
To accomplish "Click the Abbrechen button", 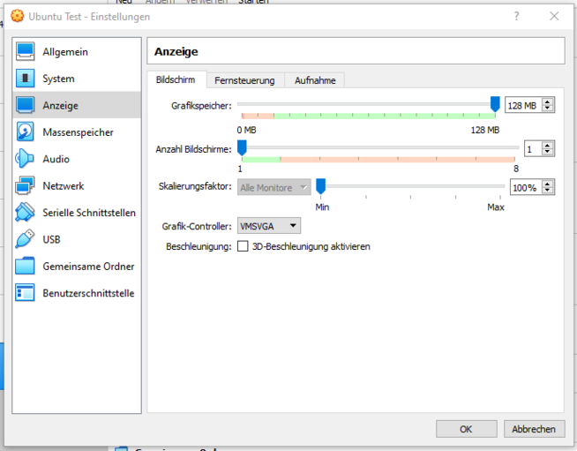I will [x=535, y=429].
